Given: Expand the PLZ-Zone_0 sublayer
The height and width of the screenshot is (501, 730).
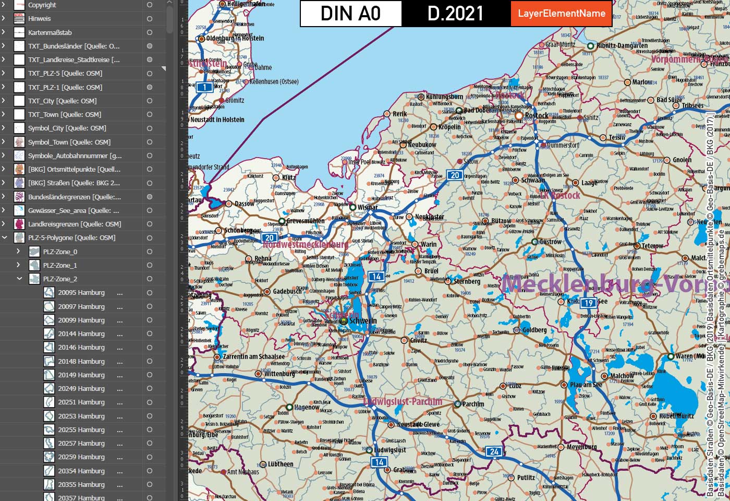Looking at the screenshot, I should tap(18, 251).
